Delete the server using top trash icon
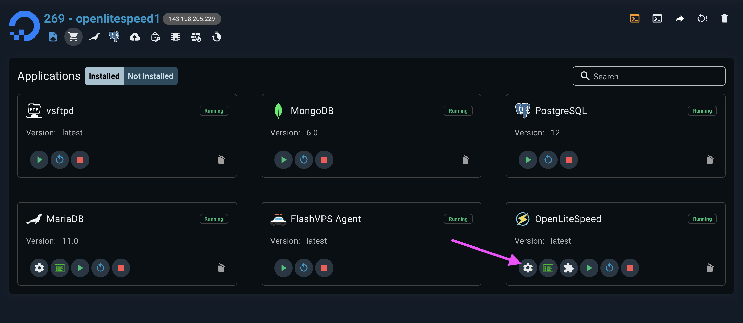Screen dimensions: 743x323 click(724, 19)
